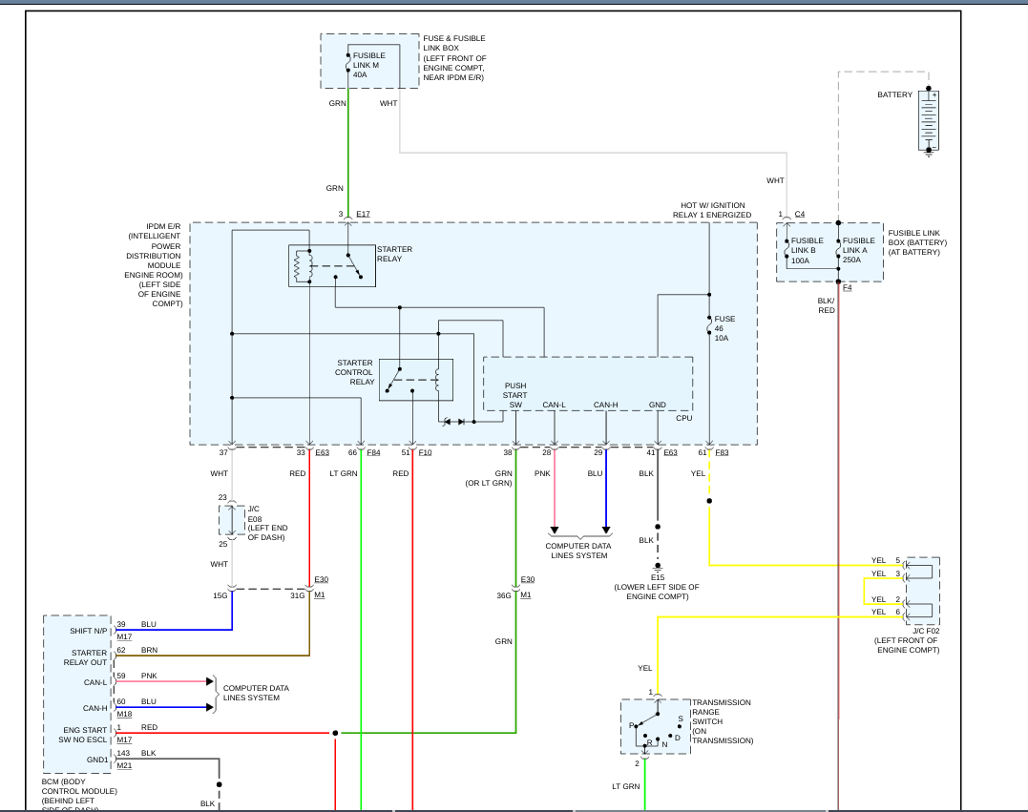Click the starter control relay symbol

click(415, 380)
